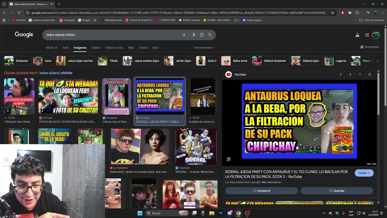Click the Google logo
Image resolution: width=387 pixels, height=218 pixels.
pyautogui.click(x=24, y=35)
